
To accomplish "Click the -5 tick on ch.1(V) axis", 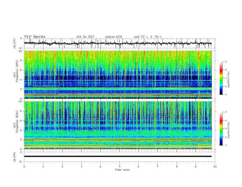I will [21, 48].
